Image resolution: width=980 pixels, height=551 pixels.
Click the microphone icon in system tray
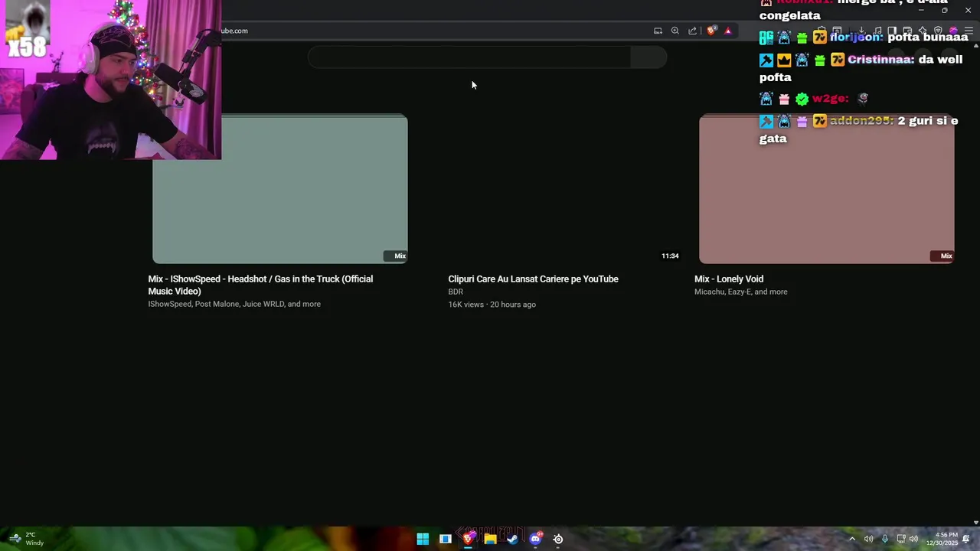pyautogui.click(x=884, y=539)
